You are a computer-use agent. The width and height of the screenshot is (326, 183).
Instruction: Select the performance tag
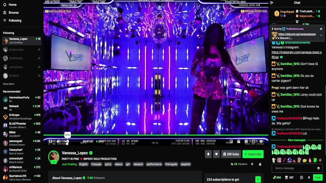pos(154,164)
